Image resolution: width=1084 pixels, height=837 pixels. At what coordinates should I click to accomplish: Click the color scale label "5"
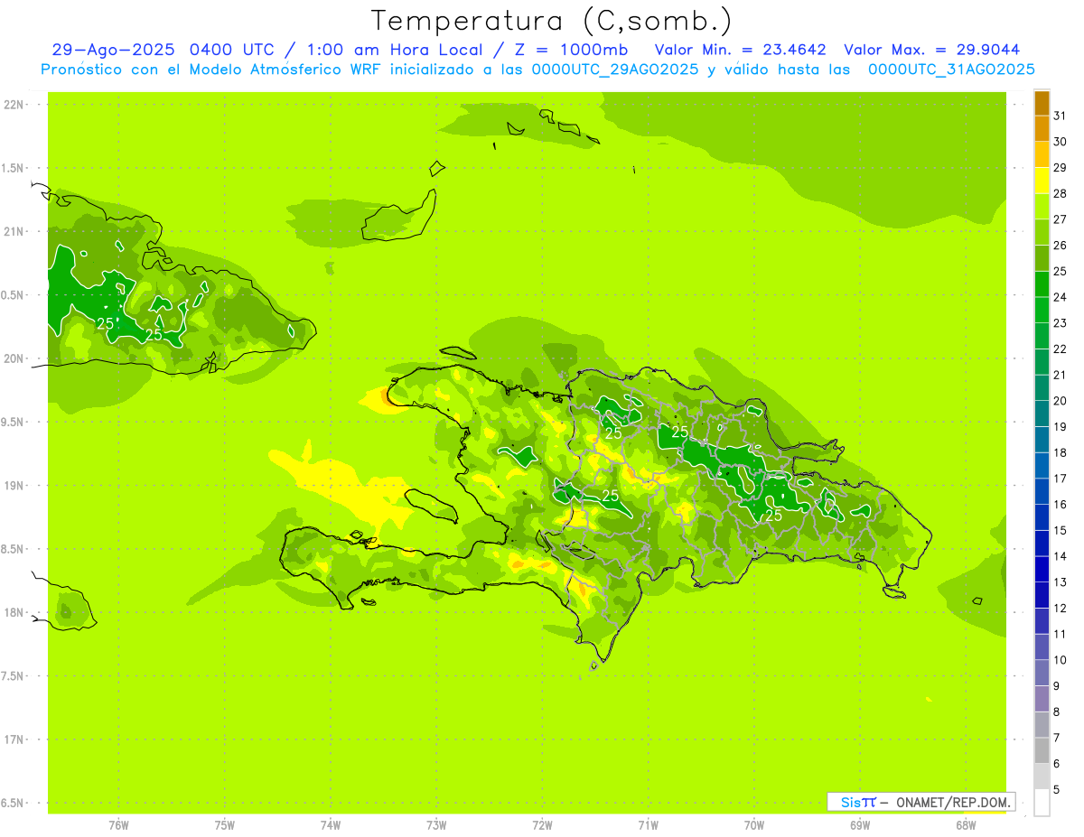click(x=1057, y=789)
